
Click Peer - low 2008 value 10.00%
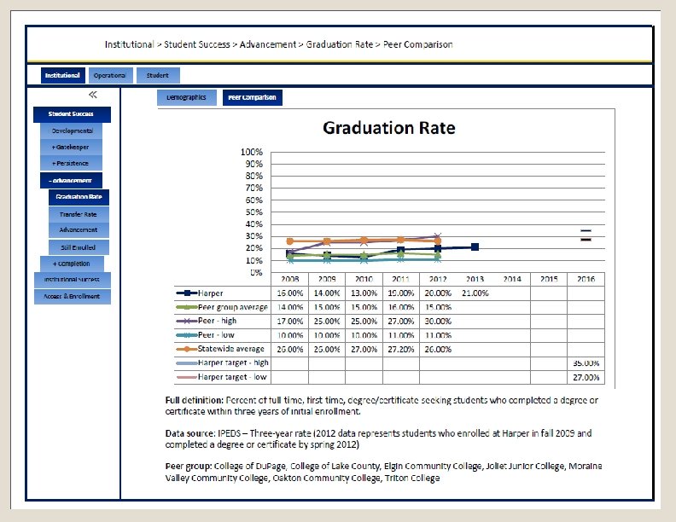point(289,335)
